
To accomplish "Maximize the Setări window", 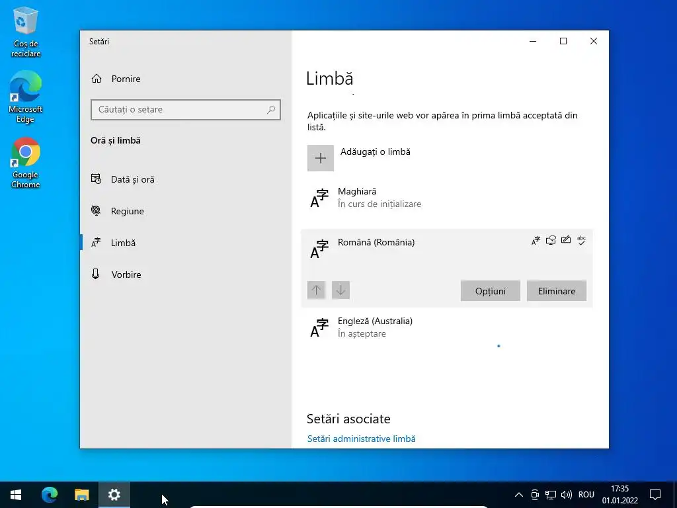I will [x=563, y=41].
